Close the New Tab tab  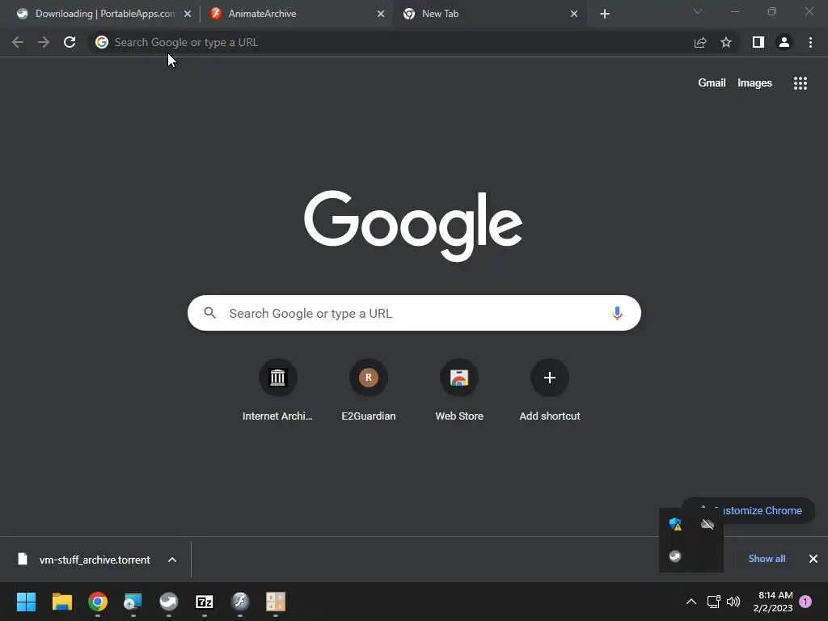tap(574, 14)
